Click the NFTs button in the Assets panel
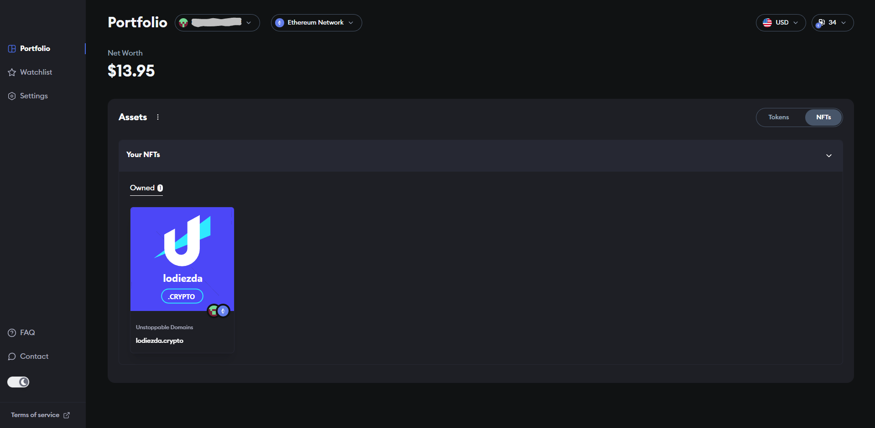Image resolution: width=875 pixels, height=428 pixels. (823, 117)
